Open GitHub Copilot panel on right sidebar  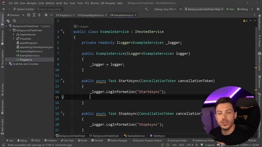(260, 61)
